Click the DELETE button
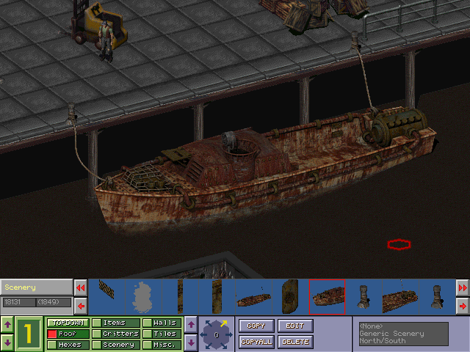Image resolution: width=470 pixels, height=352 pixels. click(295, 342)
